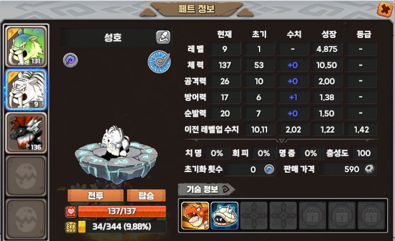Select the green sabertooth pet level 131
Image resolution: width=395 pixels, height=241 pixels.
26,46
